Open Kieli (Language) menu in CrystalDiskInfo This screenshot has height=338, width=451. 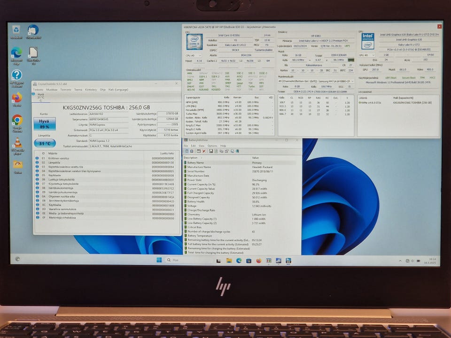118,90
